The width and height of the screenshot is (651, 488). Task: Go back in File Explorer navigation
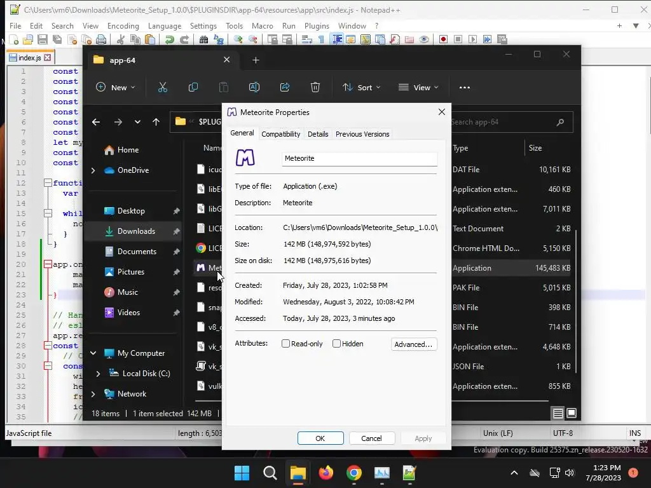click(96, 122)
